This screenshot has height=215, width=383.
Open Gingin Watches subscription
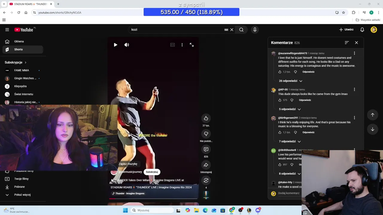(23, 78)
